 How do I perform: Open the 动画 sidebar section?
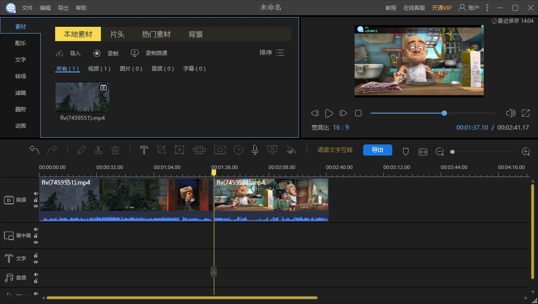click(x=21, y=126)
